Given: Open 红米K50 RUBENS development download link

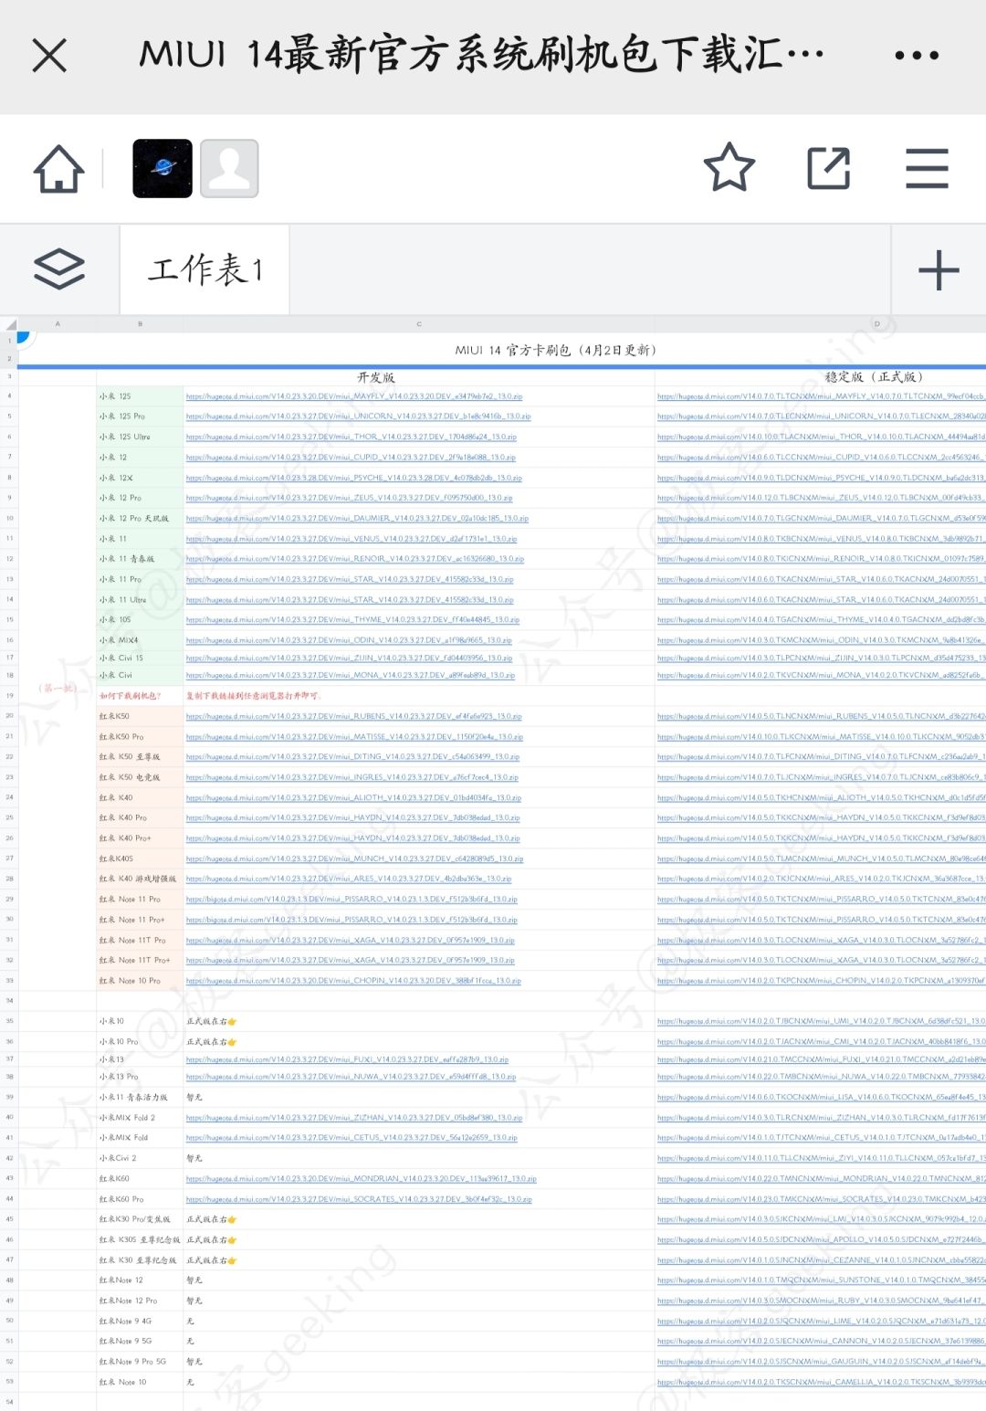Looking at the screenshot, I should [x=351, y=716].
